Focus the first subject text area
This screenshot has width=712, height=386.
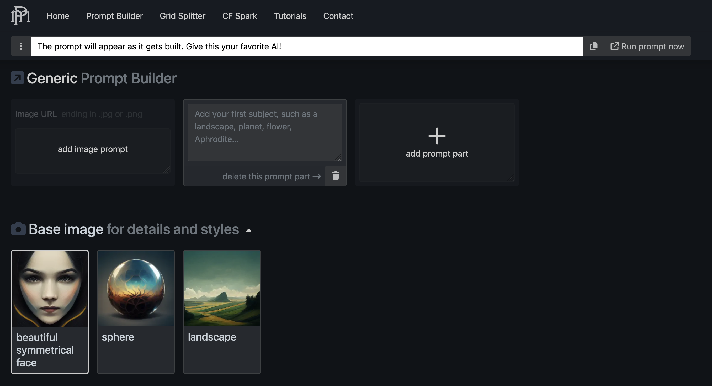point(265,133)
